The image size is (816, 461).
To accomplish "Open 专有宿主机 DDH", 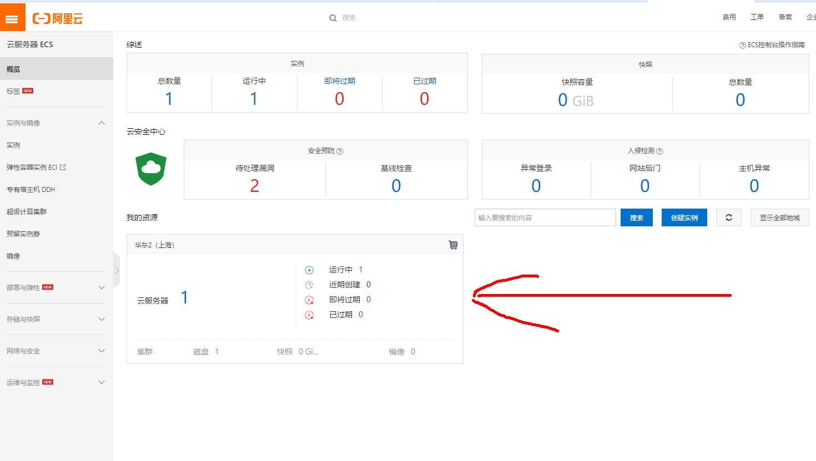I will [x=31, y=189].
